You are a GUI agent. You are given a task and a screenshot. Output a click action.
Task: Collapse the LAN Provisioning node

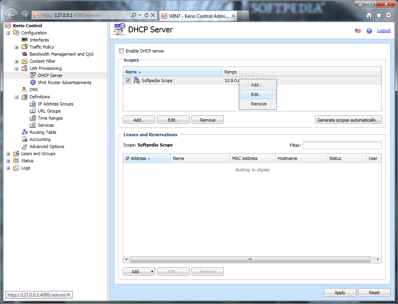coord(17,68)
